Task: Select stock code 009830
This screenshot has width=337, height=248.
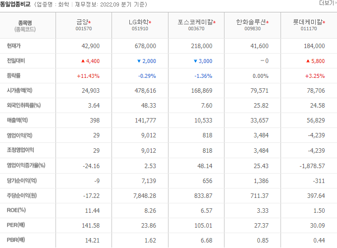Action: coord(253,29)
